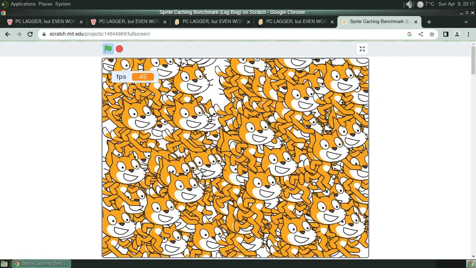Click the orange fps value 45
This screenshot has width=476, height=268.
pyautogui.click(x=143, y=77)
